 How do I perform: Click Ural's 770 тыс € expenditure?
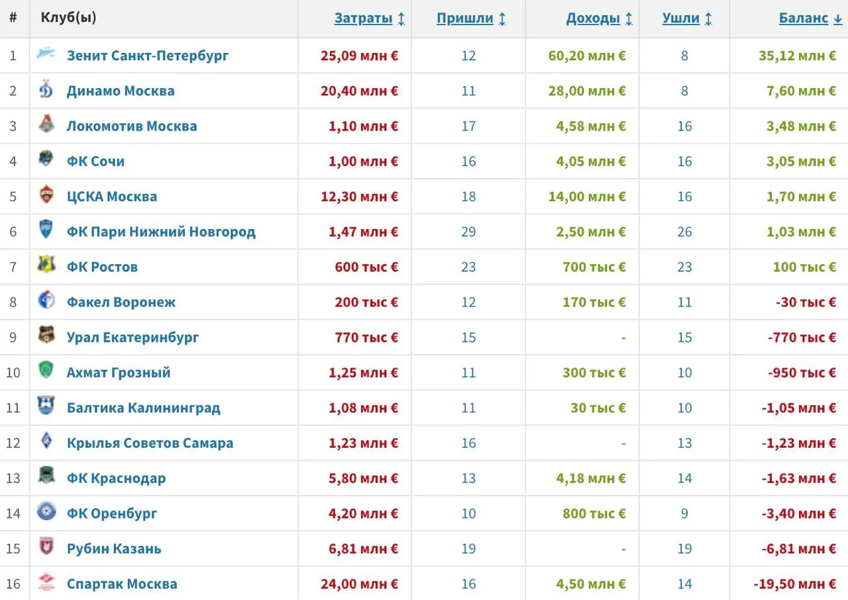367,337
